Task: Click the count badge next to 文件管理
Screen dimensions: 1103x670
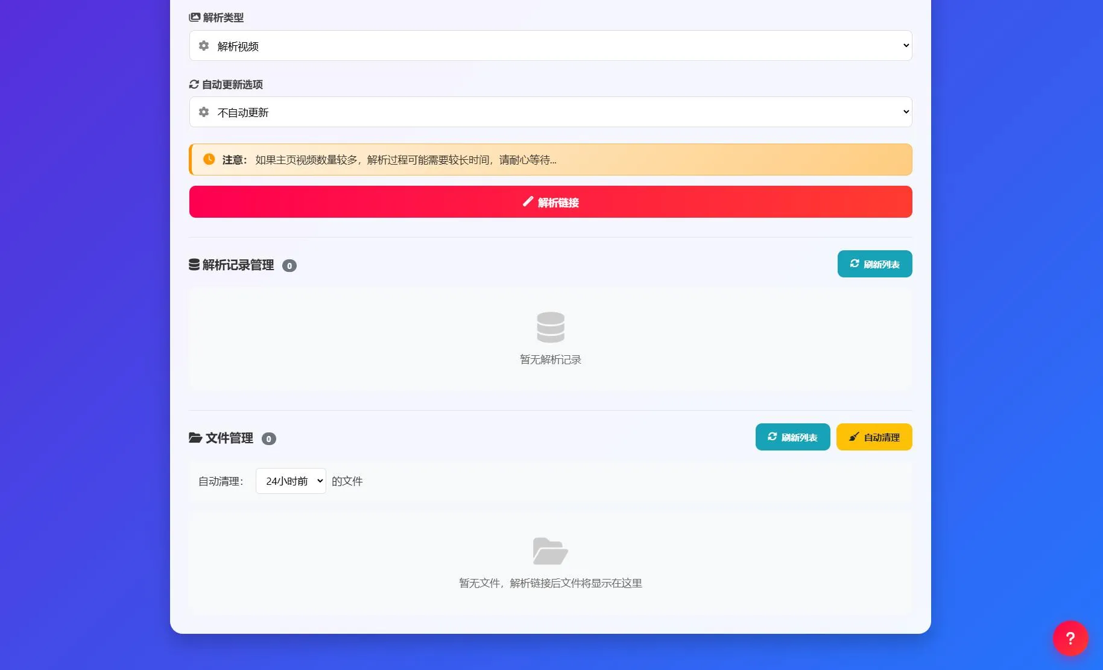Action: pyautogui.click(x=269, y=438)
